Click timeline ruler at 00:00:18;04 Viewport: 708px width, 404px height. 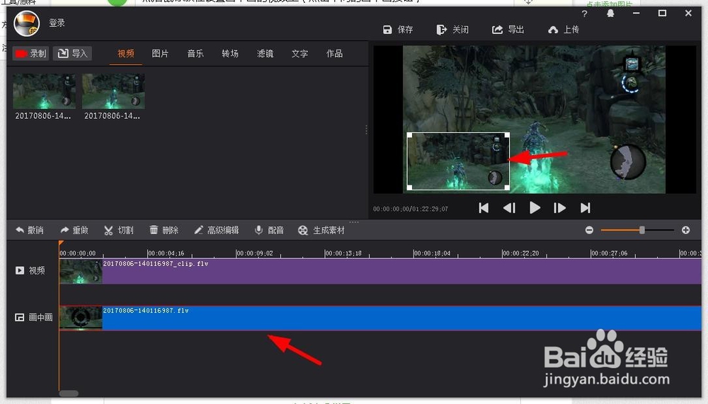432,254
